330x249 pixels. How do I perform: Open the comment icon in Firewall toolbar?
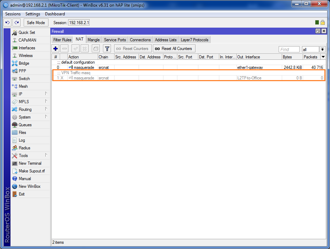pos(96,49)
